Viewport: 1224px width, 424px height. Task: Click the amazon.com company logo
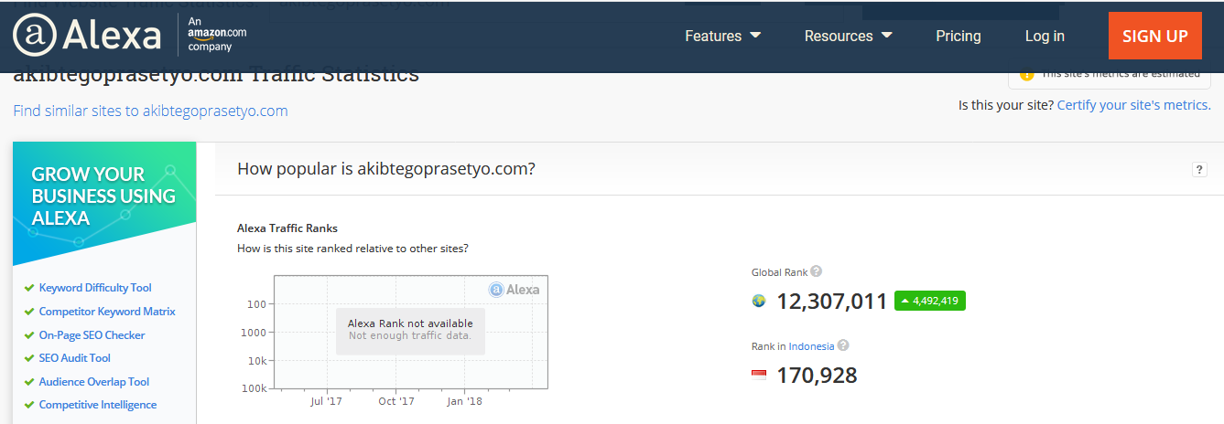[x=217, y=34]
